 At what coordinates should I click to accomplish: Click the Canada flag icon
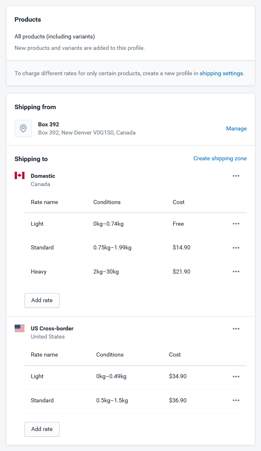[20, 175]
